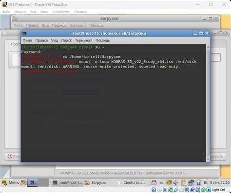The image size is (231, 193).
Task: Maximize the Загрузки file manager window
Action: pyautogui.click(x=210, y=18)
